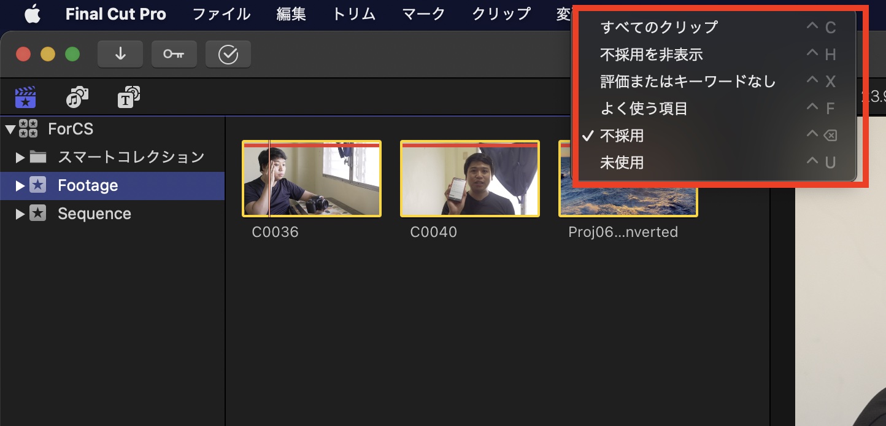Select the C0036 clip thumbnail
This screenshot has height=426, width=886.
pos(312,179)
